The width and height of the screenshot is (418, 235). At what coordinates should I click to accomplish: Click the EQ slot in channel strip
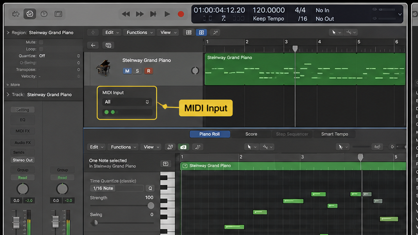click(x=23, y=120)
